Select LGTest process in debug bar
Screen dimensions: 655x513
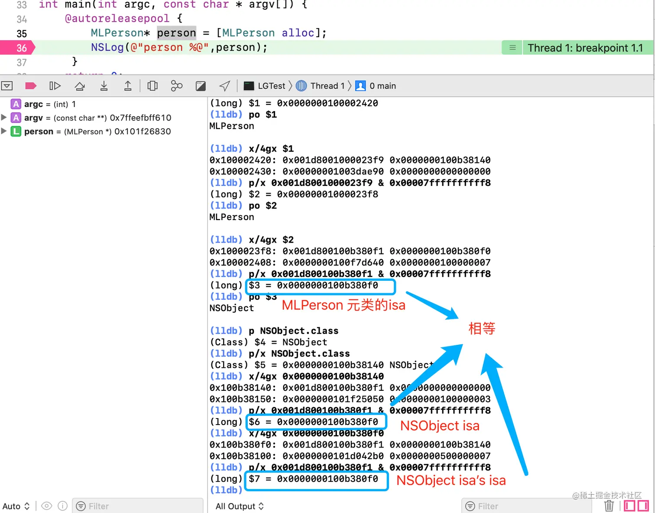coord(265,86)
